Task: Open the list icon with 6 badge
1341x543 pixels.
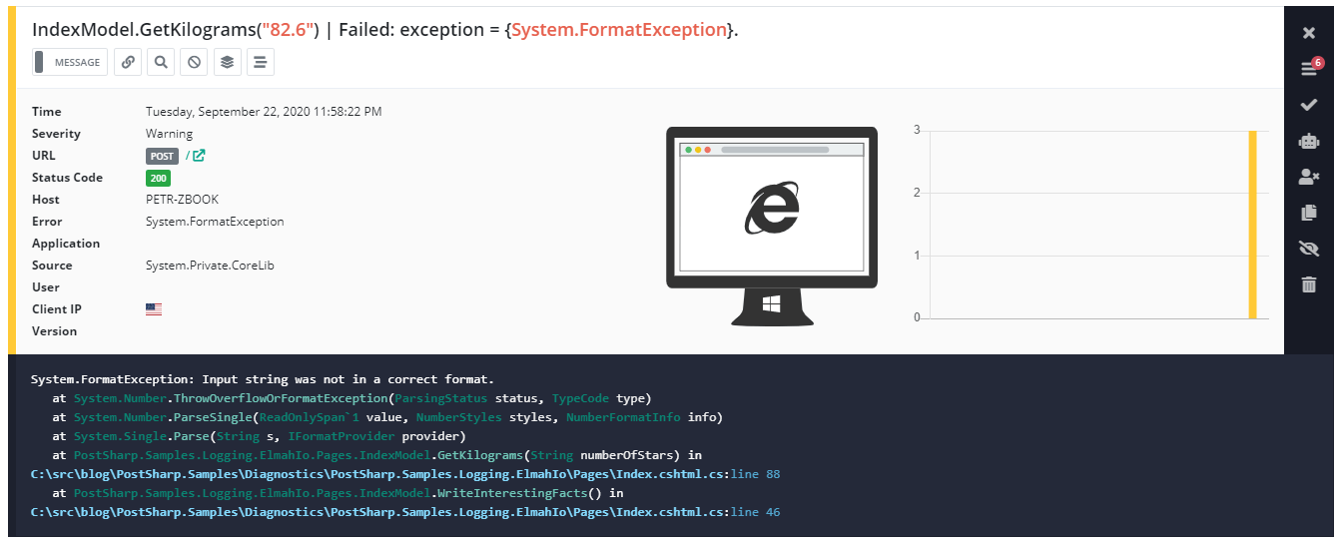Action: (1309, 68)
